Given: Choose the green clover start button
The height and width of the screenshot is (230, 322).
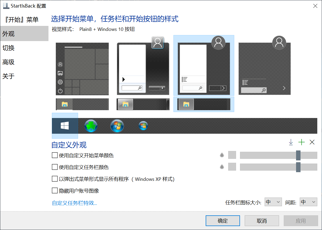Looking at the screenshot, I should tap(91, 126).
